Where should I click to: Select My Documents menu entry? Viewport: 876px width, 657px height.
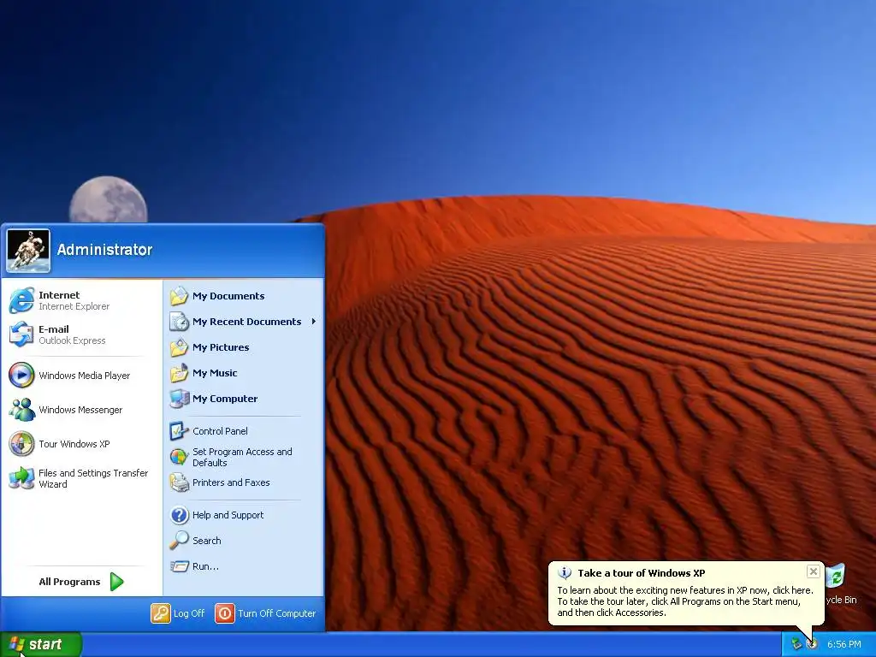tap(244, 295)
